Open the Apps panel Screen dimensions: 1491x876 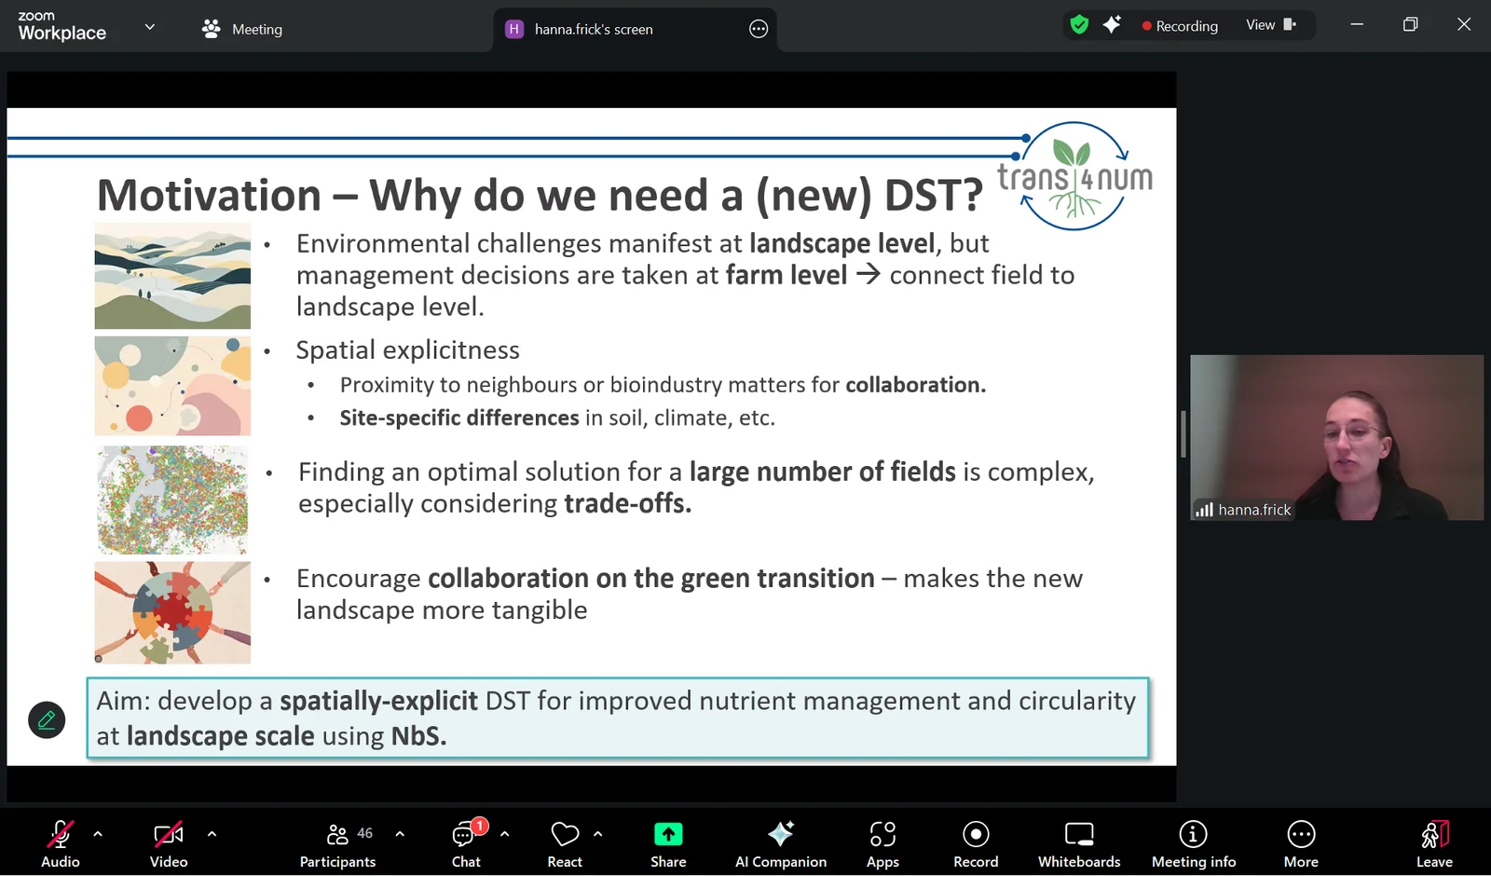click(x=882, y=842)
